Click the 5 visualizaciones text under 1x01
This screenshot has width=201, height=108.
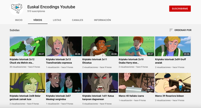(90, 104)
